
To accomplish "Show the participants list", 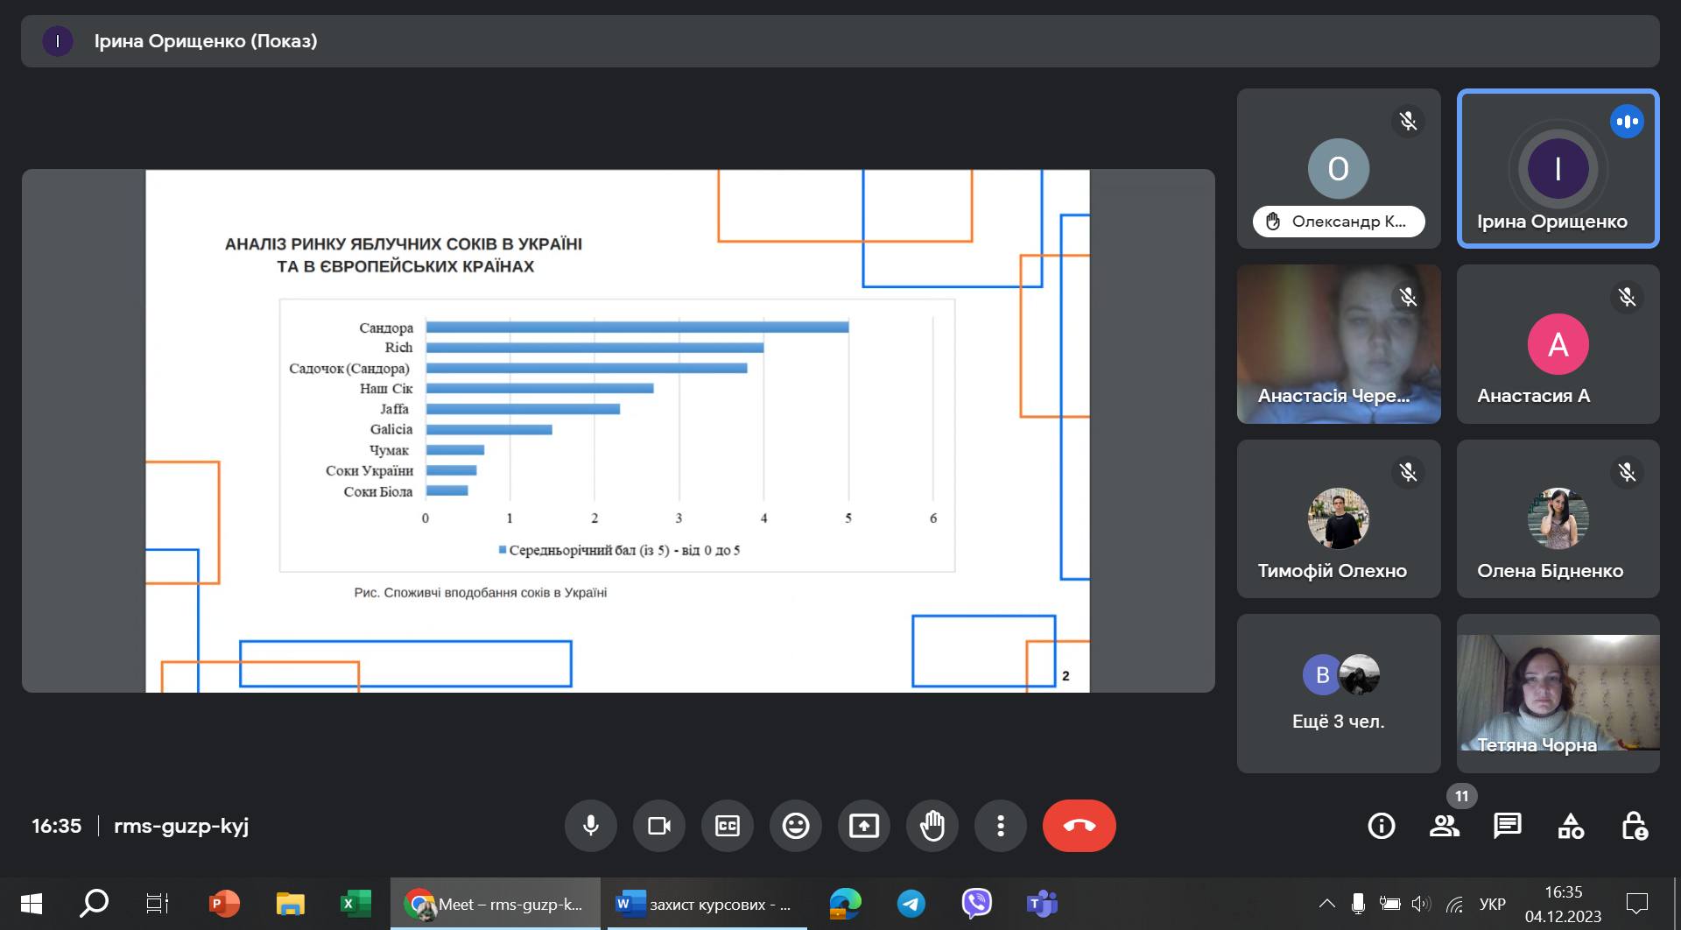I will [x=1445, y=826].
